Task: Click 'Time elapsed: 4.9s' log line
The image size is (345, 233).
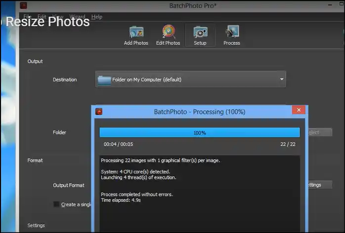Action: pyautogui.click(x=121, y=200)
